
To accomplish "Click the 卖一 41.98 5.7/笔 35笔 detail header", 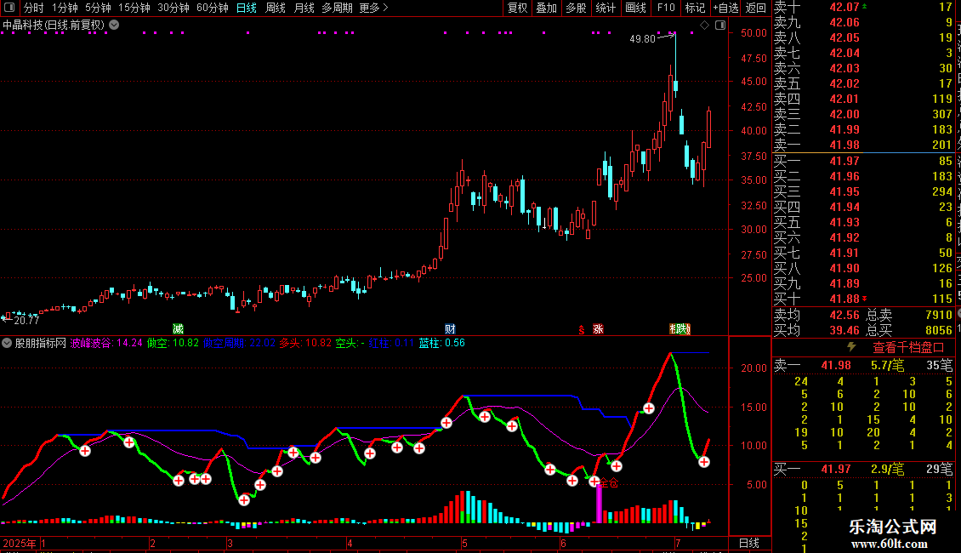I will [863, 365].
